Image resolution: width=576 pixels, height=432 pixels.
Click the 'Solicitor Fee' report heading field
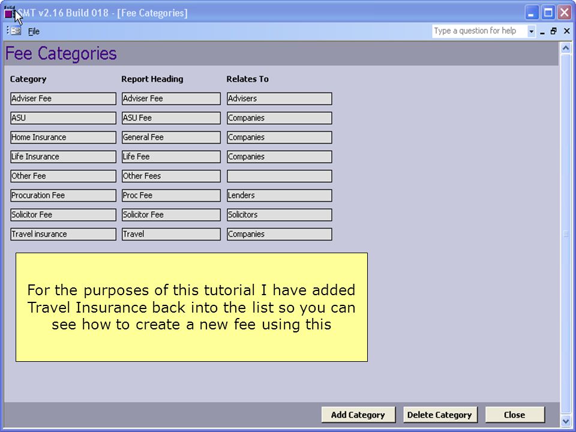tap(171, 215)
